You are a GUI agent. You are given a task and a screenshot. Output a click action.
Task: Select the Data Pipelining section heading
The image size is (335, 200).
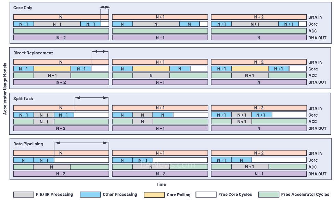[28, 144]
